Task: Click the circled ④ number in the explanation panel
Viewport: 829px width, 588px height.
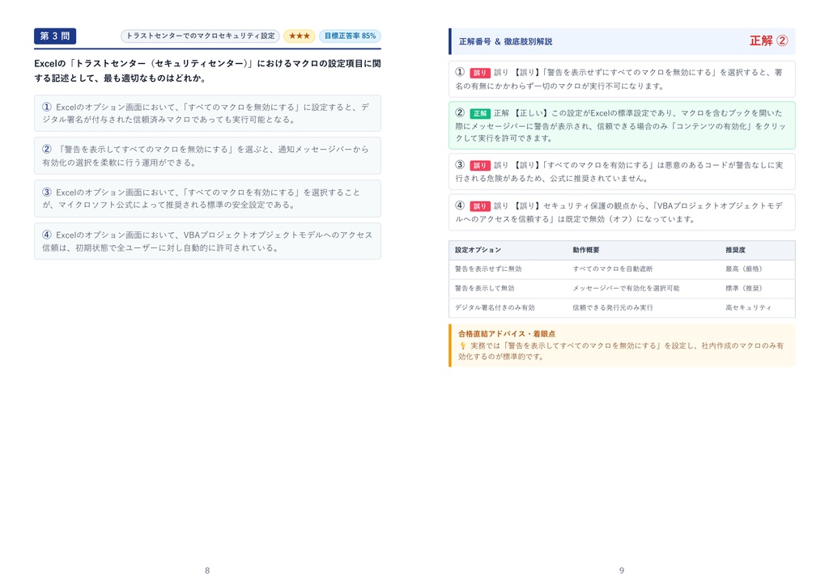Action: [460, 205]
